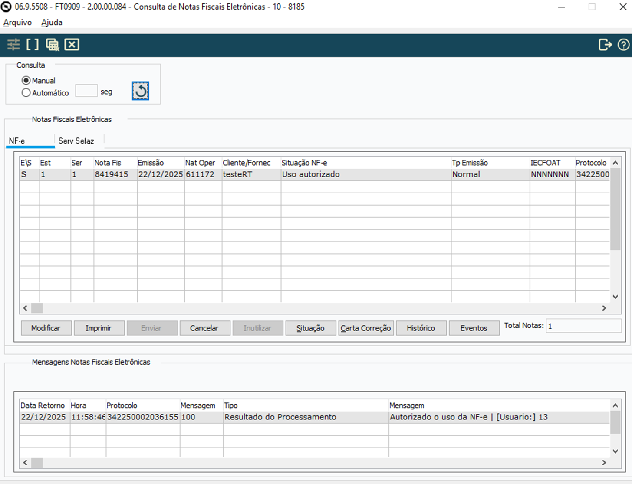
Task: Click the Modificar button
Action: click(46, 328)
